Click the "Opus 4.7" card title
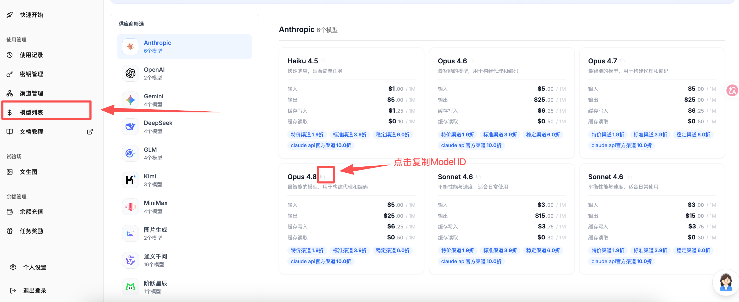This screenshot has width=739, height=302. coord(602,61)
